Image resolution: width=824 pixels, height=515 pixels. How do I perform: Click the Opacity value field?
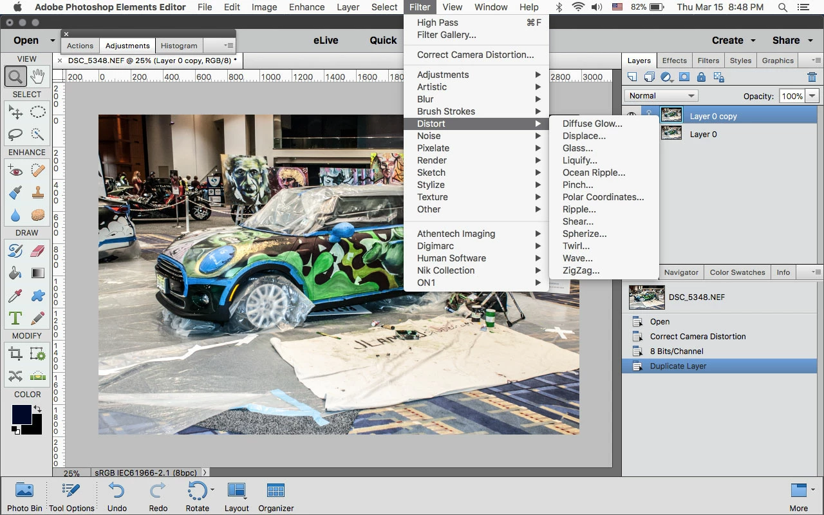pyautogui.click(x=792, y=96)
